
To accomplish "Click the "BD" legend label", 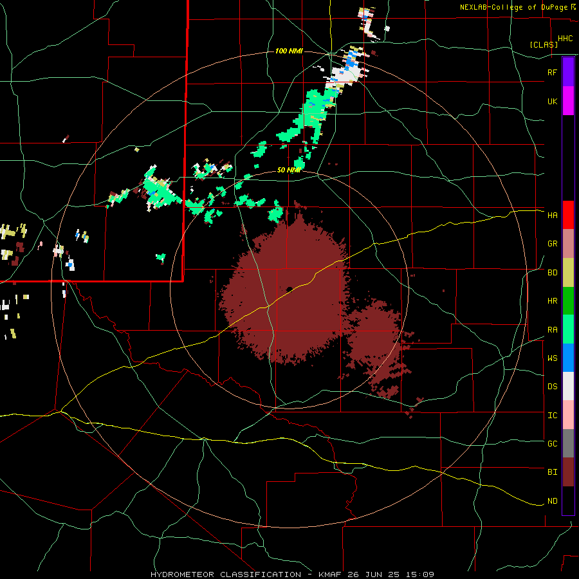I will [x=552, y=273].
